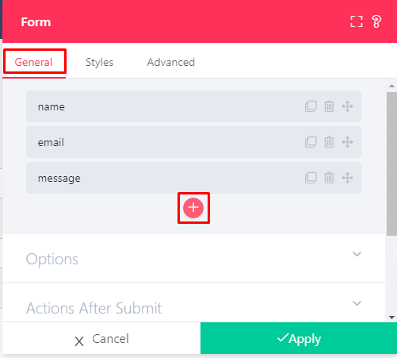Click the scrollbar down arrow
Image resolution: width=397 pixels, height=358 pixels.
[391, 318]
